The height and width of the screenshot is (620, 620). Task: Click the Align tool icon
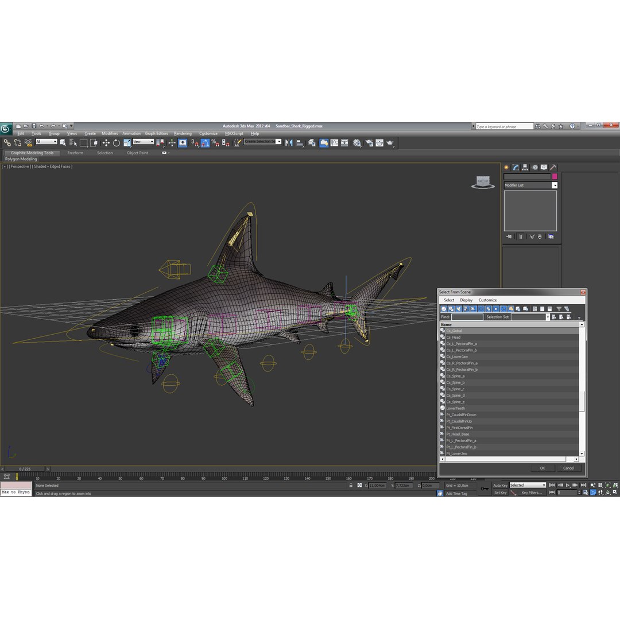(x=299, y=143)
